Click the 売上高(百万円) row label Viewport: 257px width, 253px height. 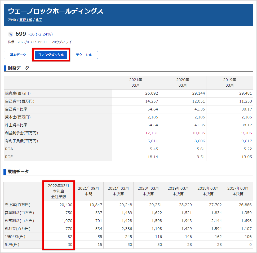point(17,205)
